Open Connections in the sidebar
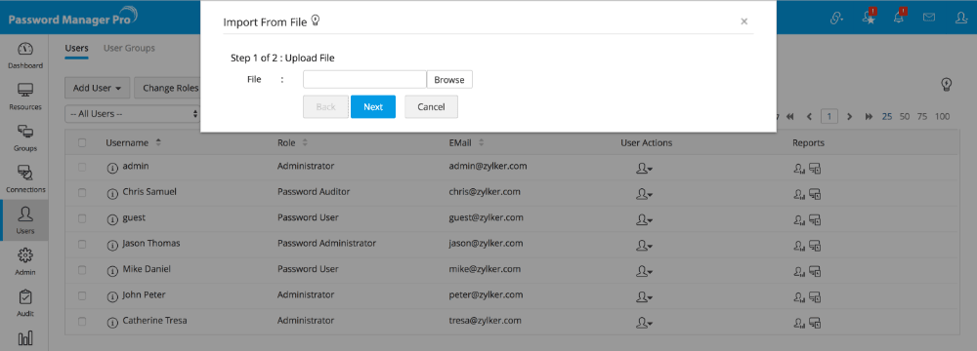This screenshot has width=977, height=351. pos(25,178)
